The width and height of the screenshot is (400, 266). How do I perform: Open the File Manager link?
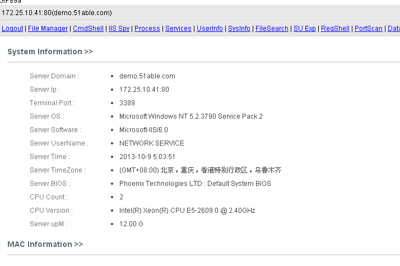(48, 29)
